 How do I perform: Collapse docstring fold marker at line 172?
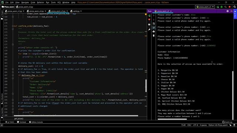[13, 29]
